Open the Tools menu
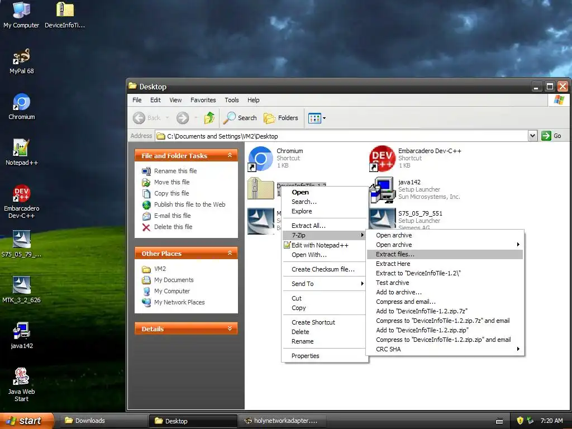This screenshot has height=429, width=572. click(232, 100)
